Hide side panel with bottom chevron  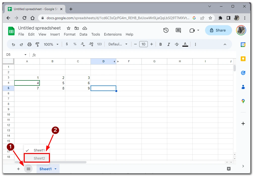pyautogui.click(x=243, y=166)
